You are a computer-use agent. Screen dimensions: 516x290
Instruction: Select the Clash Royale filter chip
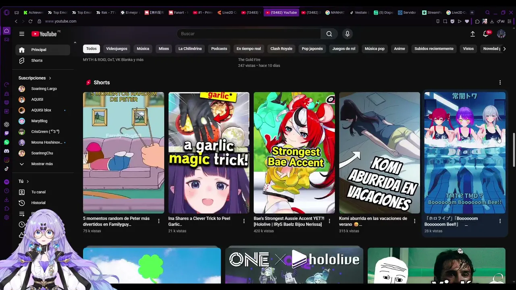281,49
